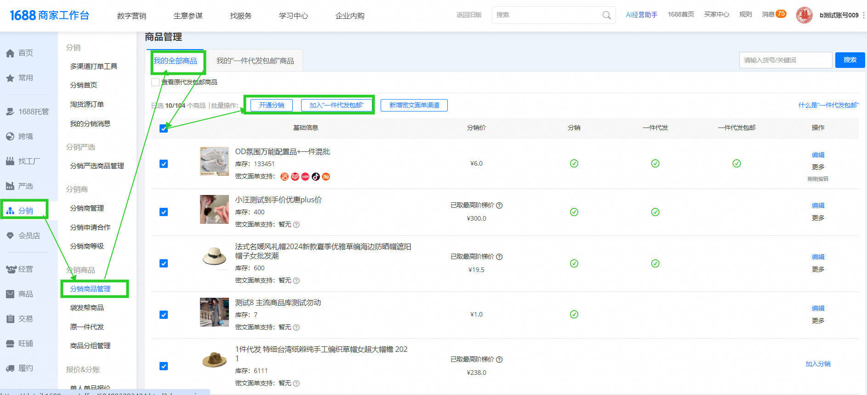This screenshot has height=395, width=867.
Task: Click the help icon beside 已取最高阶梯价 for 小汪测试
Action: tap(499, 206)
